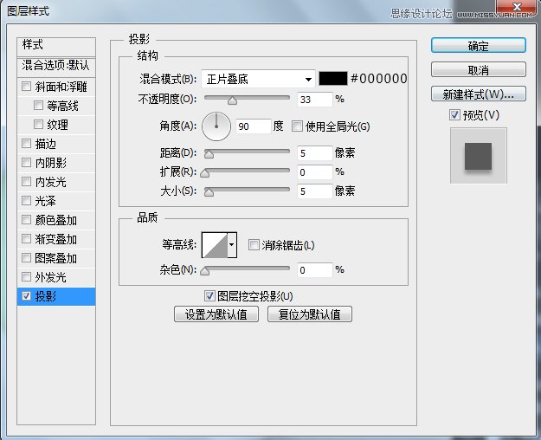
Task: Open the 混合模式 dropdown showing 正片叠底
Action: (258, 80)
